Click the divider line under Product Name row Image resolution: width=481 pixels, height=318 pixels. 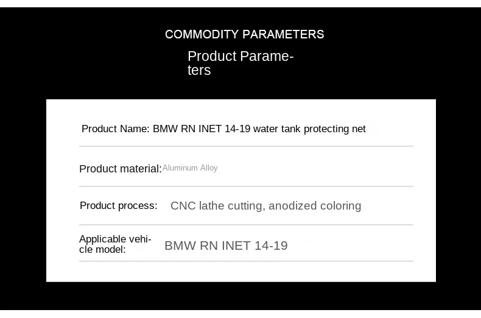point(246,146)
